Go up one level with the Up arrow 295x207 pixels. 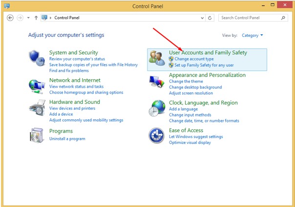(36, 18)
